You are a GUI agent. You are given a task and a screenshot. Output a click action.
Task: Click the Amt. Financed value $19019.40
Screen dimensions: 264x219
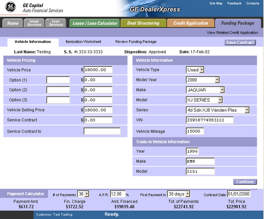[124, 207]
